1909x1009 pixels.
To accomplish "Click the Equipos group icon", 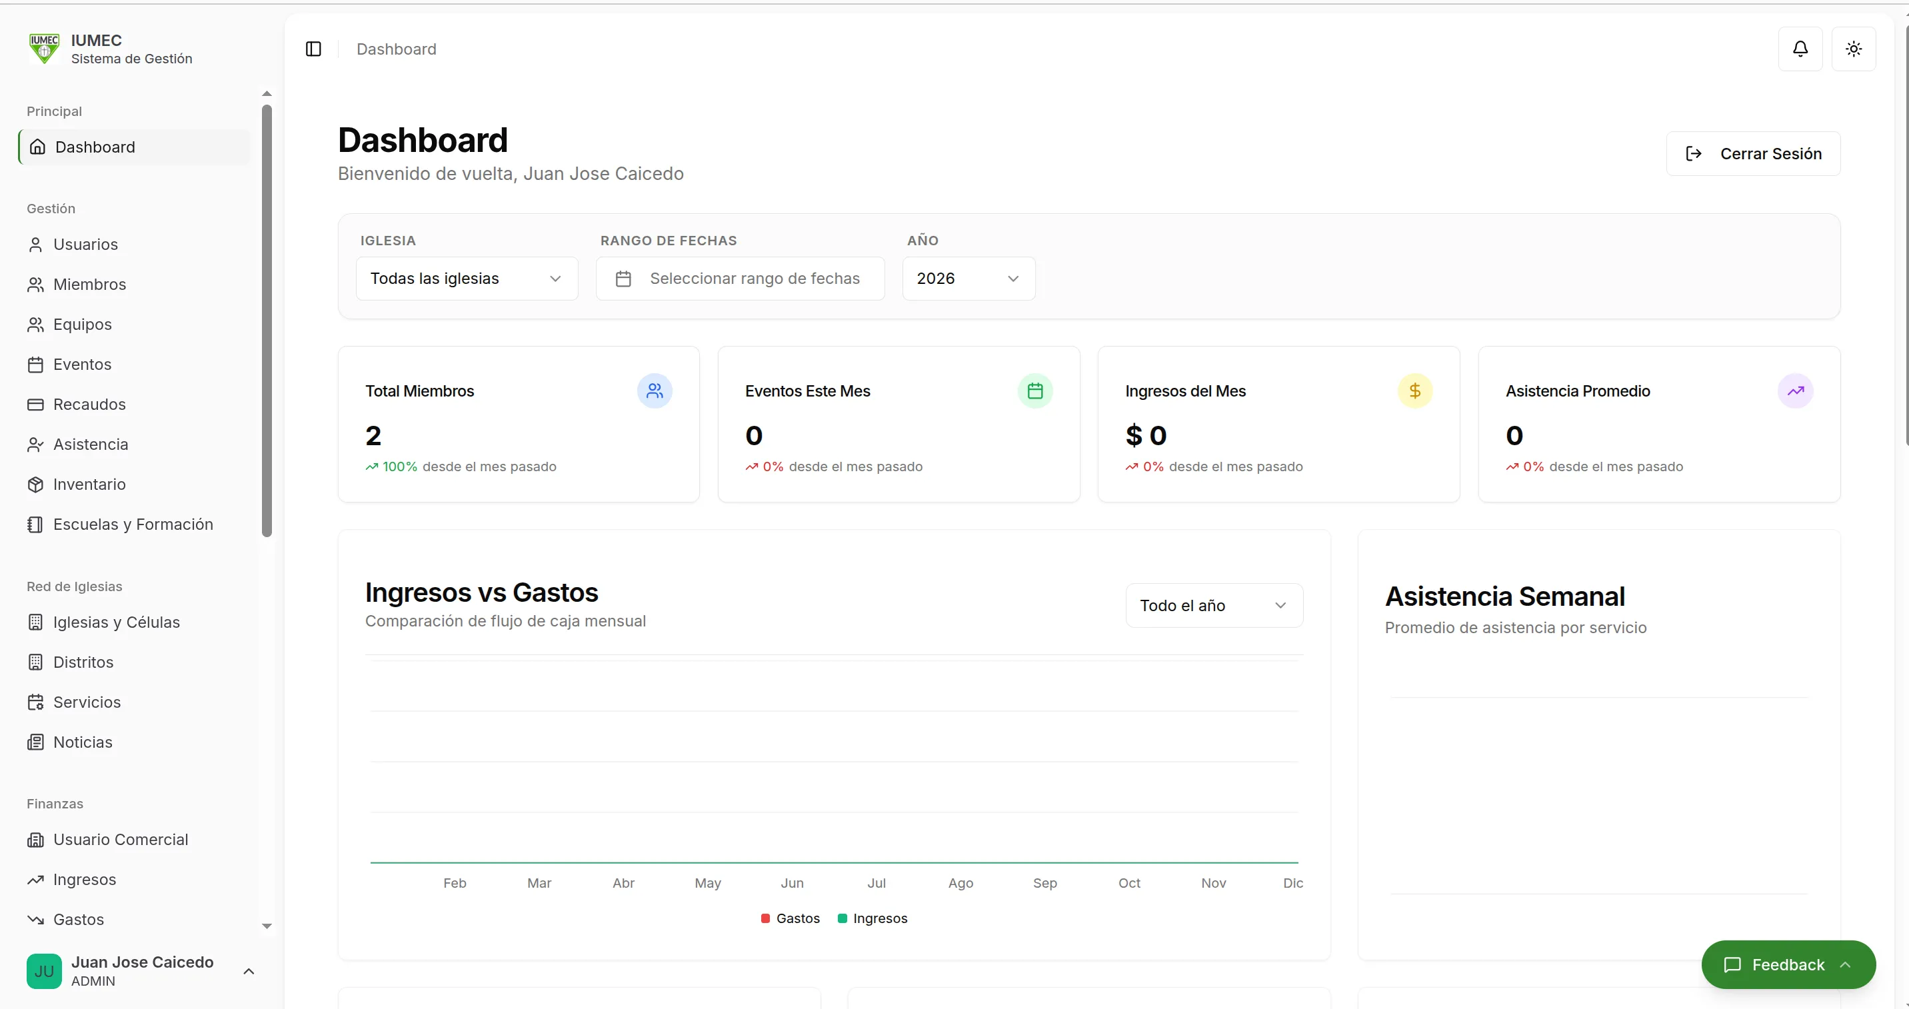I will (x=35, y=325).
